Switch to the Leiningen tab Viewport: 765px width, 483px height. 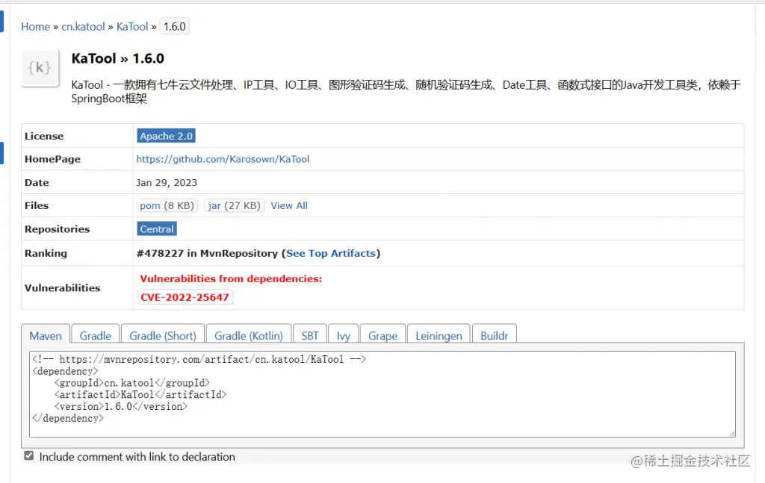point(439,335)
